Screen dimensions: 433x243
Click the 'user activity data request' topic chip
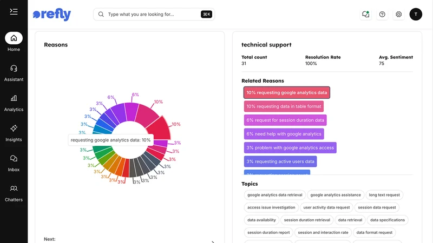[326, 207]
